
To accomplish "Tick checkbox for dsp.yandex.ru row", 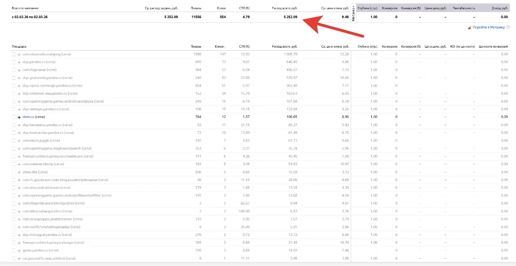I will coord(14,62).
